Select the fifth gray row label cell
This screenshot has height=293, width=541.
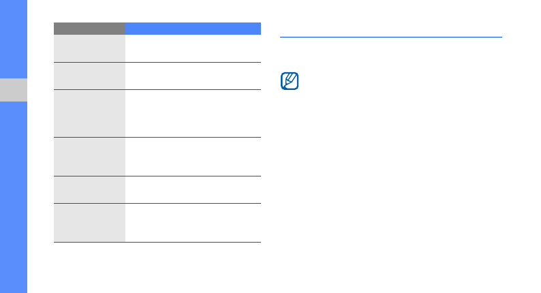[x=89, y=189]
